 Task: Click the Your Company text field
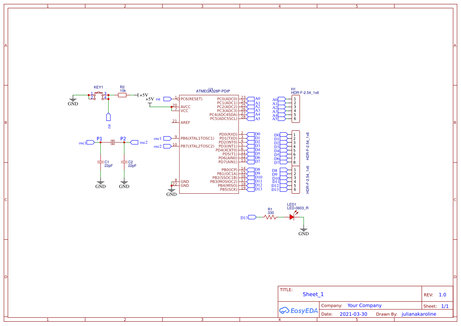coord(364,306)
